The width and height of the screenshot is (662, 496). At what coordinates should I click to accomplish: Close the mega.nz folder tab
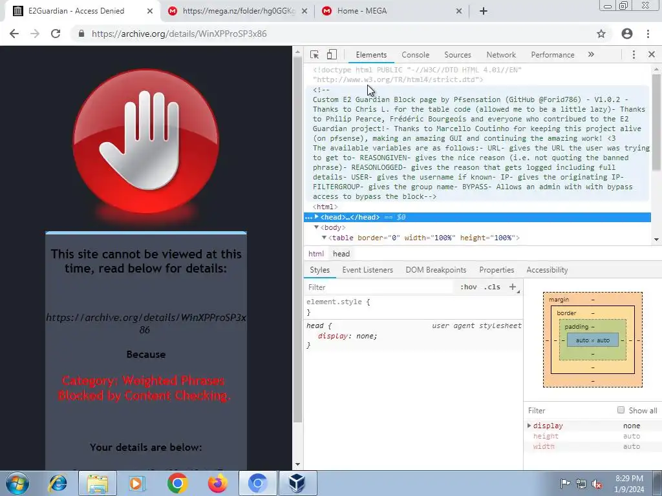coord(304,11)
